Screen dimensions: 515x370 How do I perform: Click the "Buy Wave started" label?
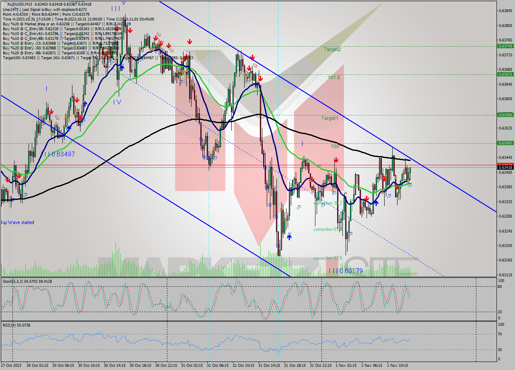18,222
